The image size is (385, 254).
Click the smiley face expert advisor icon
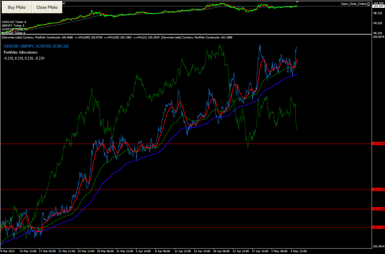coord(368,4)
